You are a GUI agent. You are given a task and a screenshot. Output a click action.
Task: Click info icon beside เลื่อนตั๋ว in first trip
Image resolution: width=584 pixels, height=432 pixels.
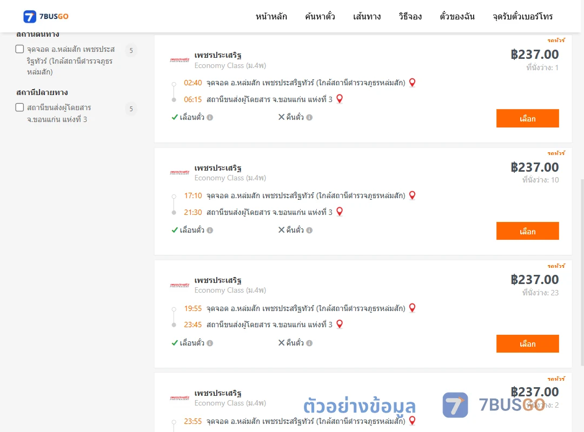pyautogui.click(x=210, y=118)
